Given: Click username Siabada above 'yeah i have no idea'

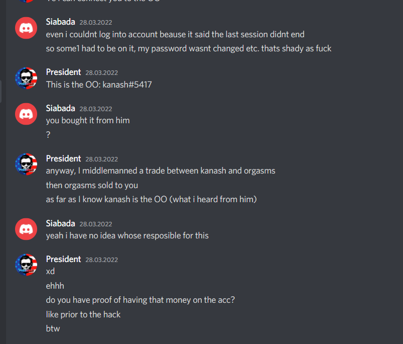Looking at the screenshot, I should [60, 223].
